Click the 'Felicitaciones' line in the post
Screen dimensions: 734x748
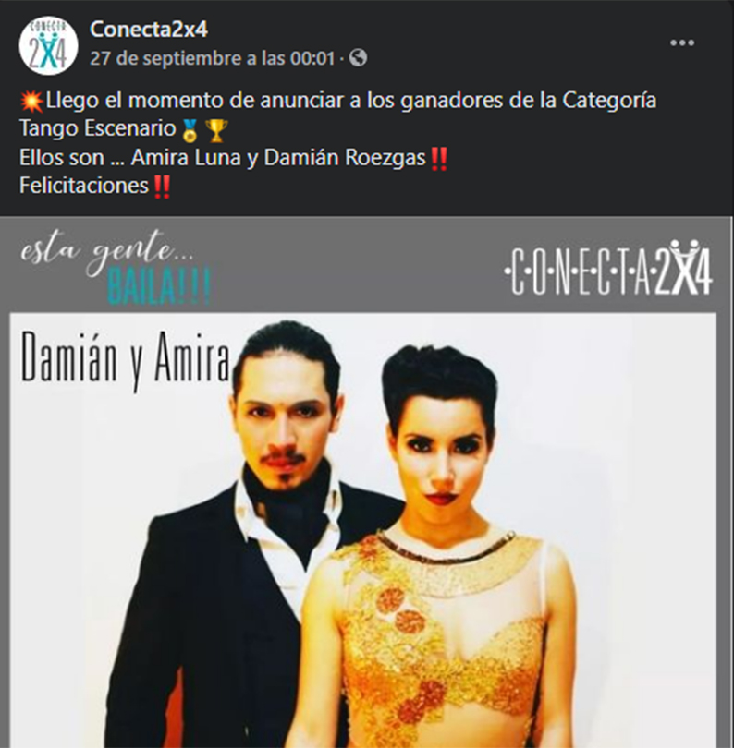pos(84,186)
